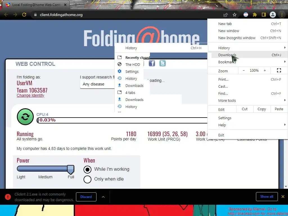Image resolution: width=288 pixels, height=216 pixels.
Task: Click Copy in Edit row
Action: [x=262, y=109]
